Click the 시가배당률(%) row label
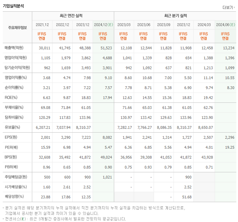This screenshot has height=222, width=238. click(16, 187)
